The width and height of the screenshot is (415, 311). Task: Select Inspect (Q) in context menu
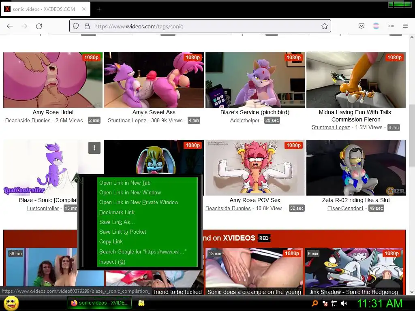112,262
